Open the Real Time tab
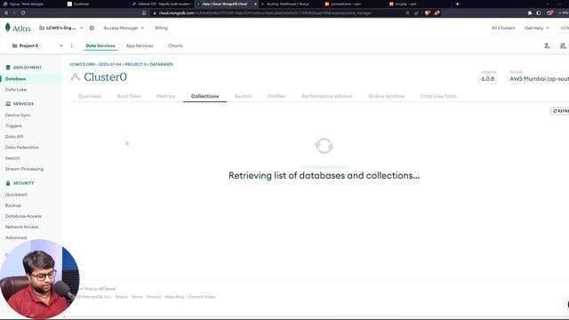This screenshot has width=569, height=320. tap(128, 96)
